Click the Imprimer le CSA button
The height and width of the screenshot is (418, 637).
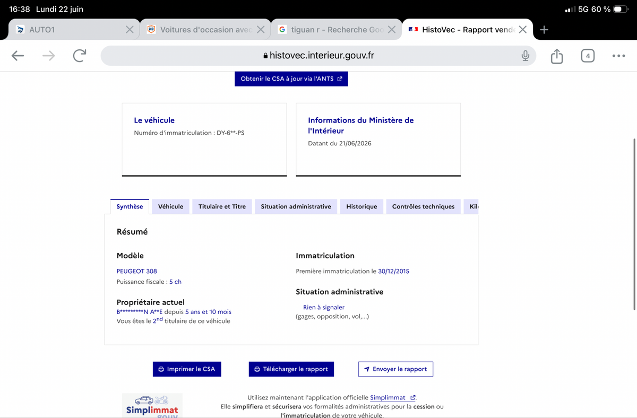click(187, 369)
